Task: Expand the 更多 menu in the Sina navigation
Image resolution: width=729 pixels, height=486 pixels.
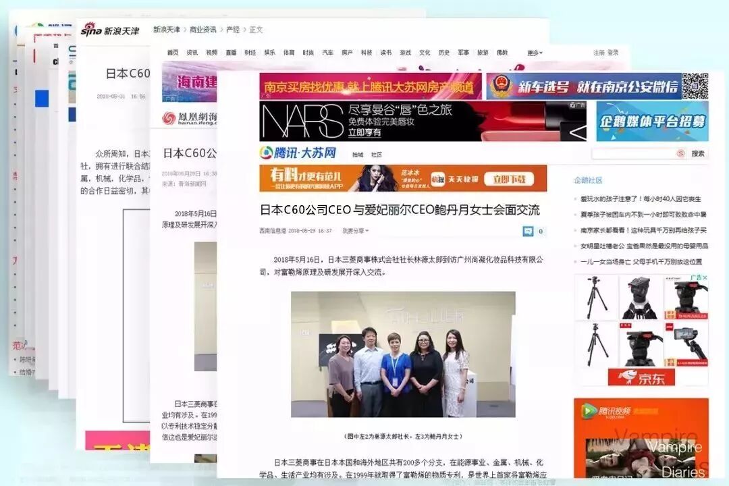Action: 535,53
